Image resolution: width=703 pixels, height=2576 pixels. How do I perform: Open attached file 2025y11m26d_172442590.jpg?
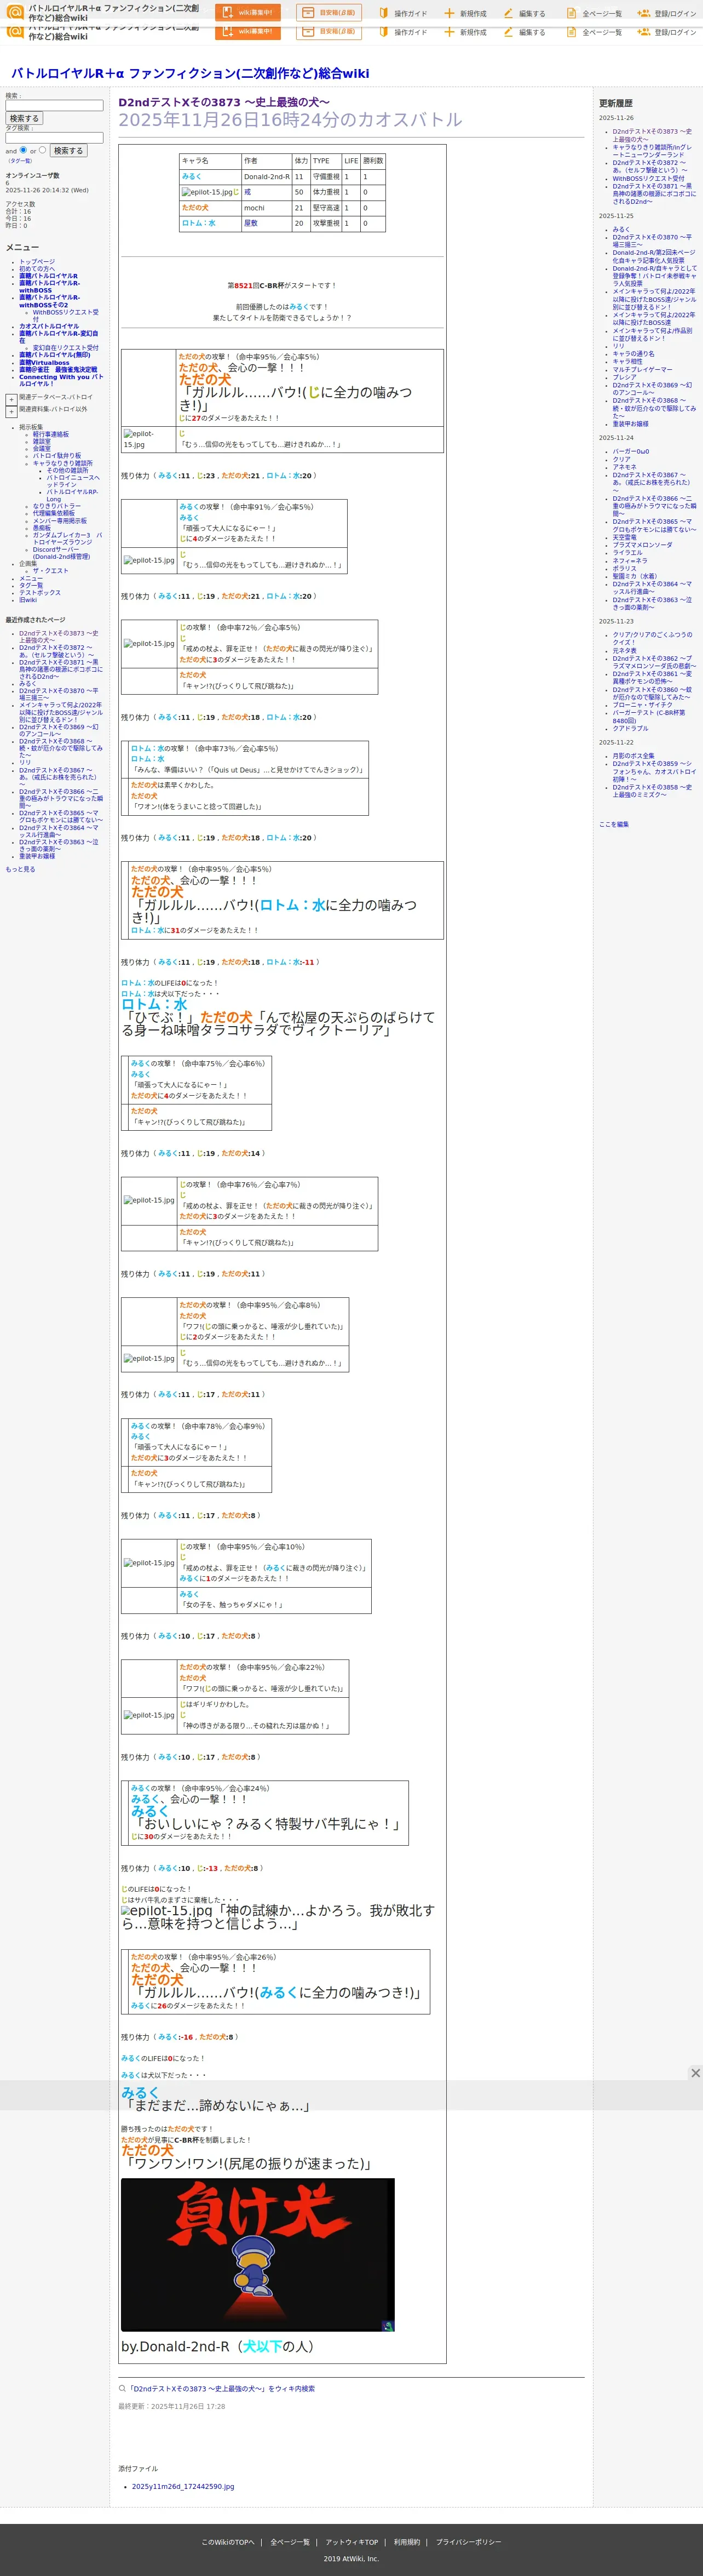[x=183, y=2486]
